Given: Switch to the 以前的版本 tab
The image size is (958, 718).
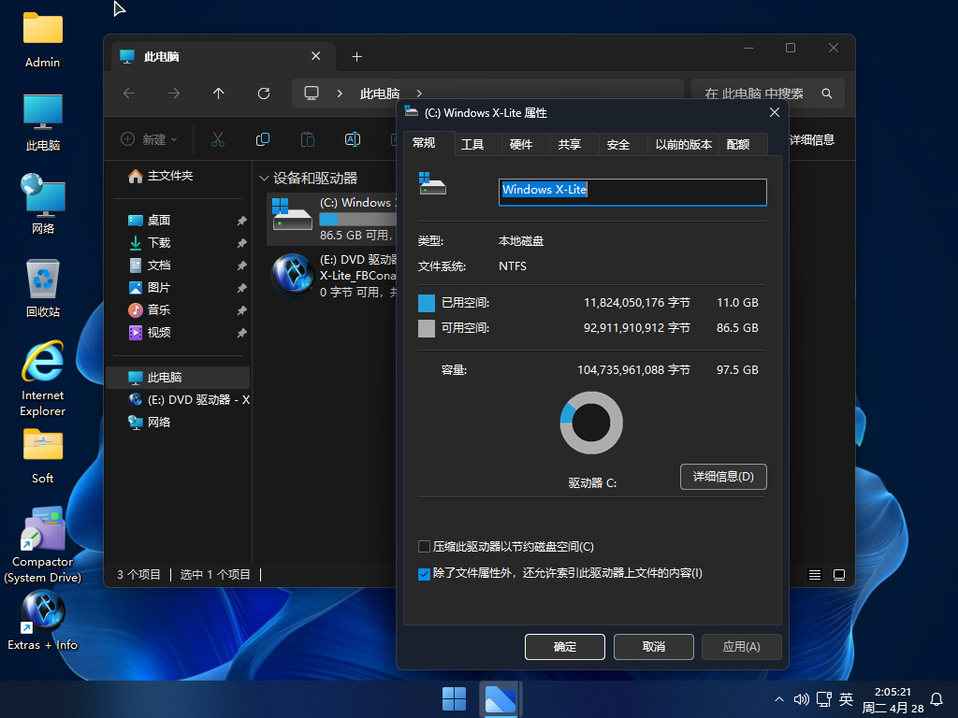Looking at the screenshot, I should pyautogui.click(x=684, y=145).
